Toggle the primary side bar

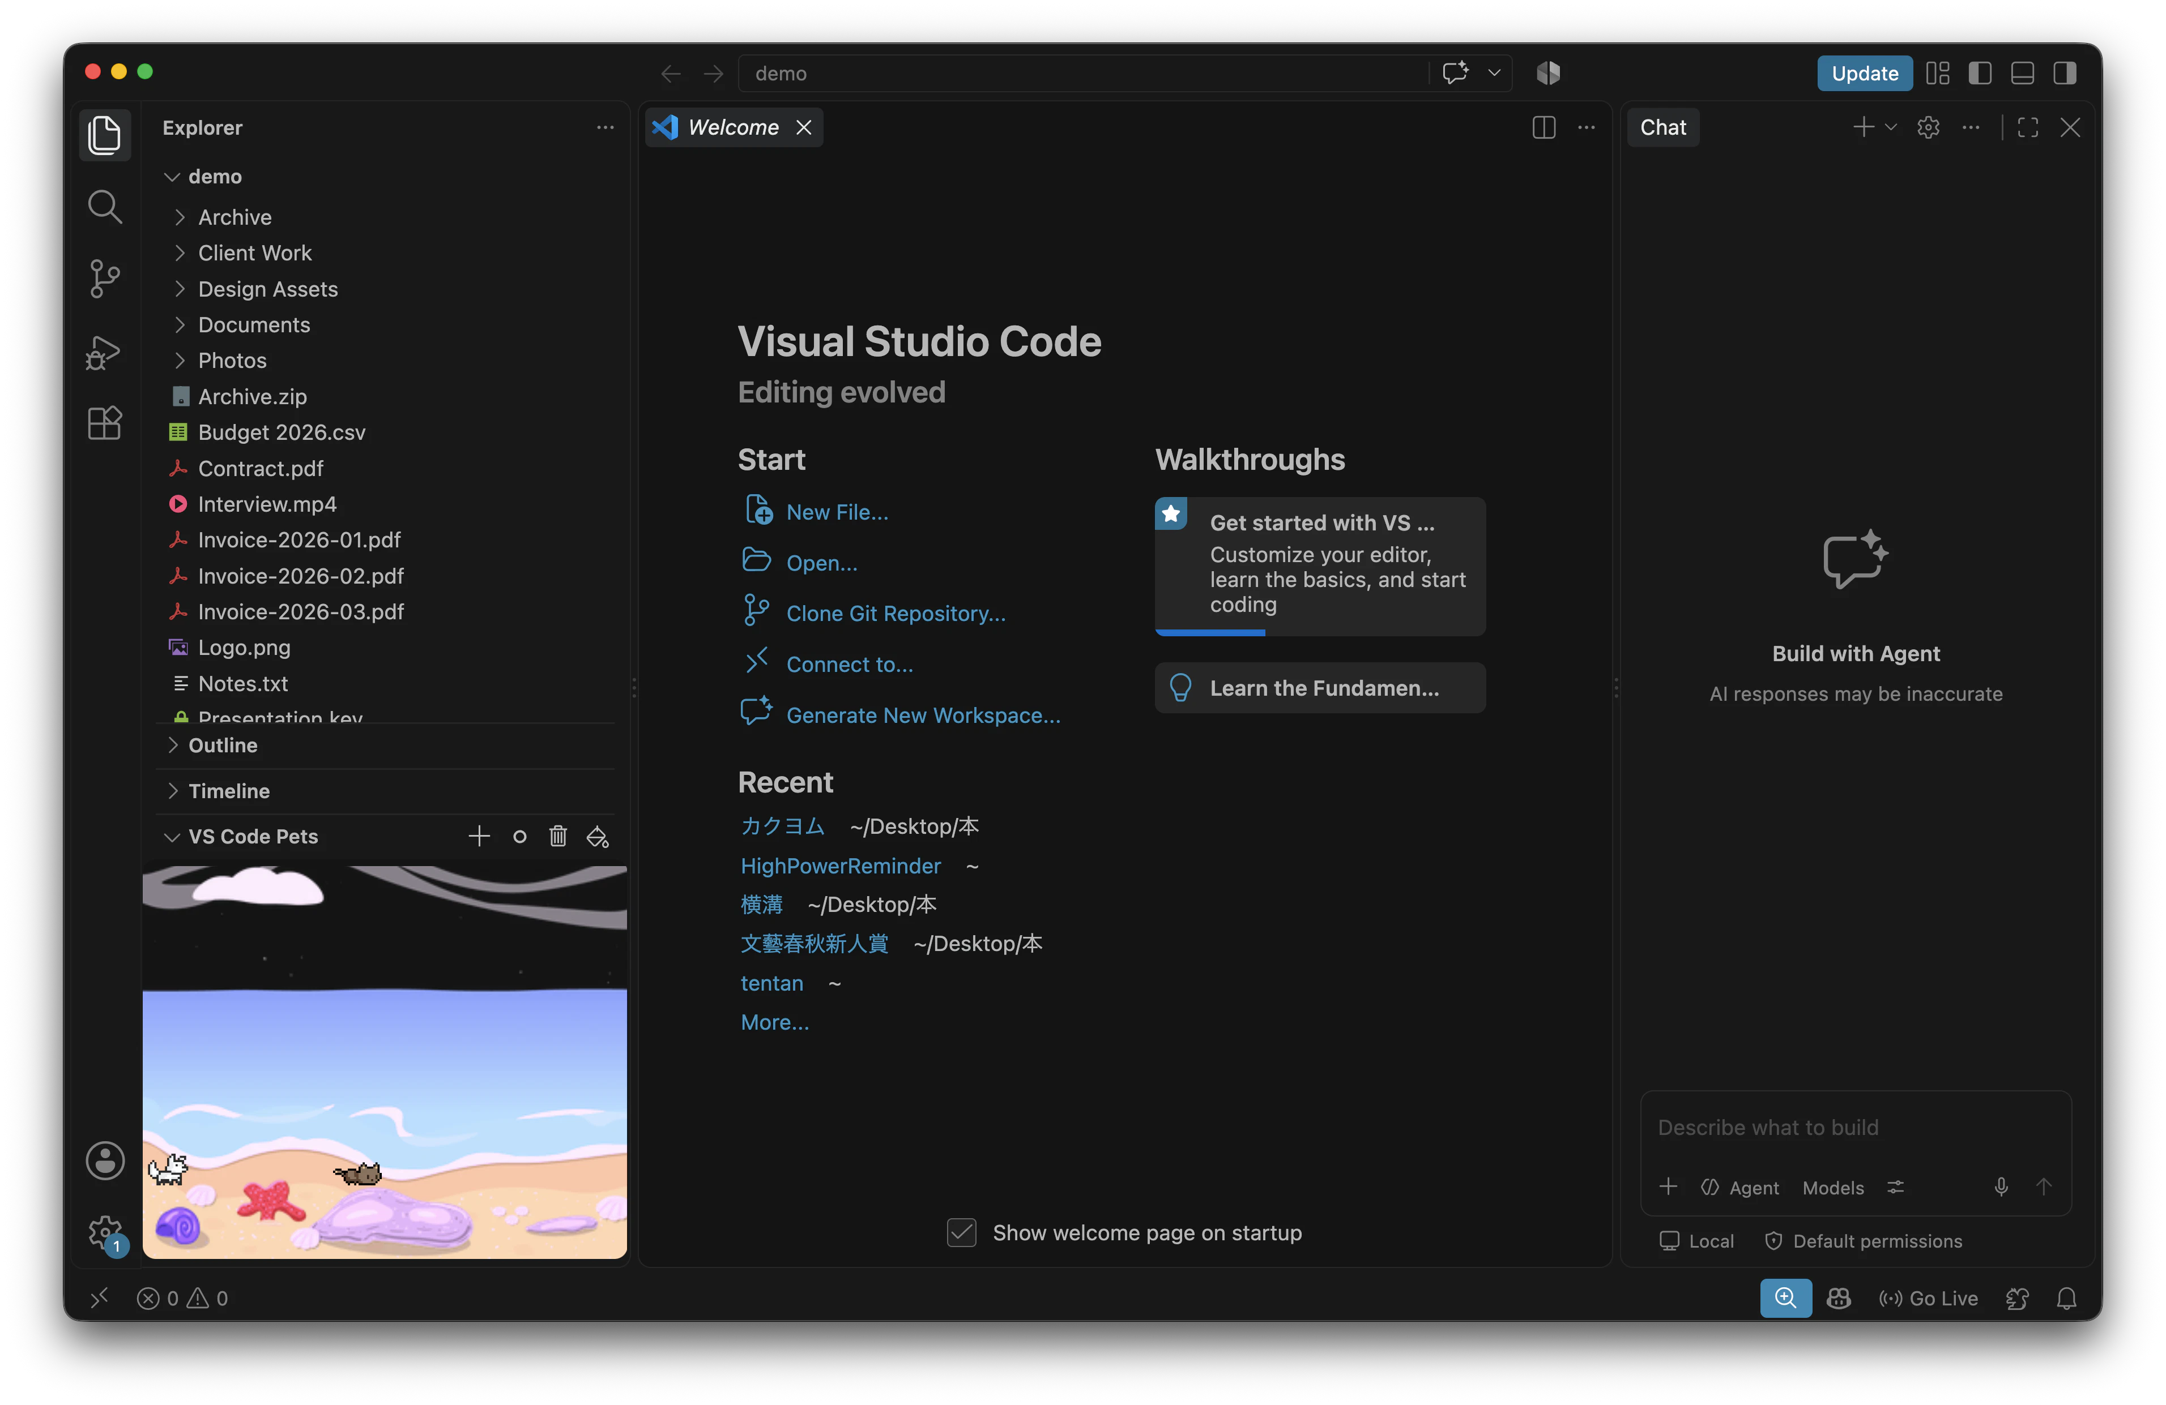coord(1980,73)
